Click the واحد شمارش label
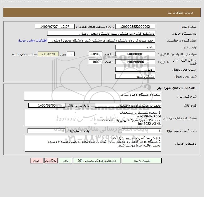The height and width of the screenshot is (197, 204). coord(80,131)
